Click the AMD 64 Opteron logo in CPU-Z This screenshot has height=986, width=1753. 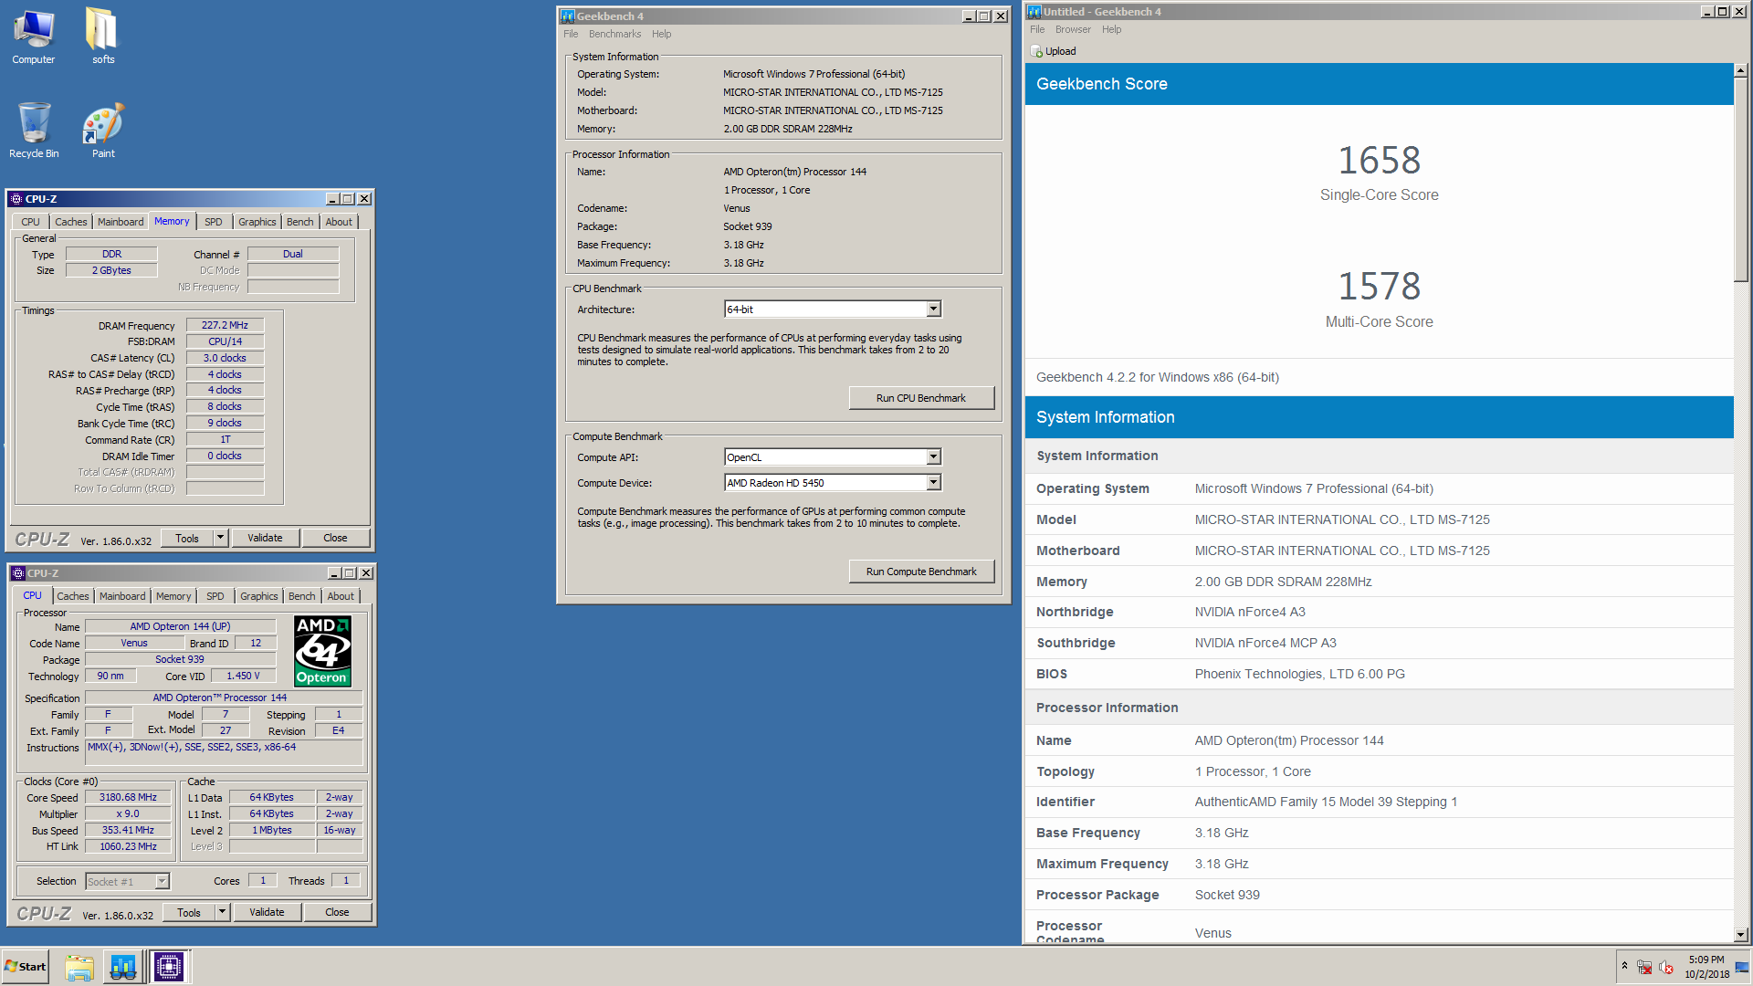[x=322, y=651]
